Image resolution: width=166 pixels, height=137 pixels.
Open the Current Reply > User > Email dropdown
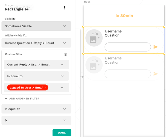(36, 64)
